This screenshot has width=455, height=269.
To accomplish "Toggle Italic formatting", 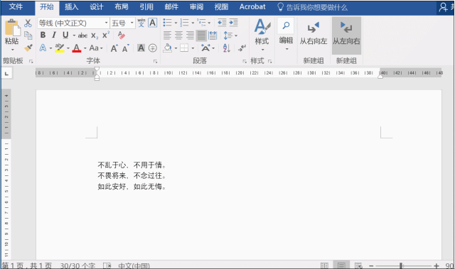I will point(54,35).
